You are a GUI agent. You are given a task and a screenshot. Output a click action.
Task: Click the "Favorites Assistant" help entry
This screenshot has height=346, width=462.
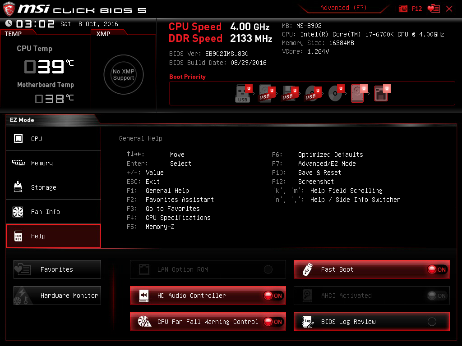(180, 200)
